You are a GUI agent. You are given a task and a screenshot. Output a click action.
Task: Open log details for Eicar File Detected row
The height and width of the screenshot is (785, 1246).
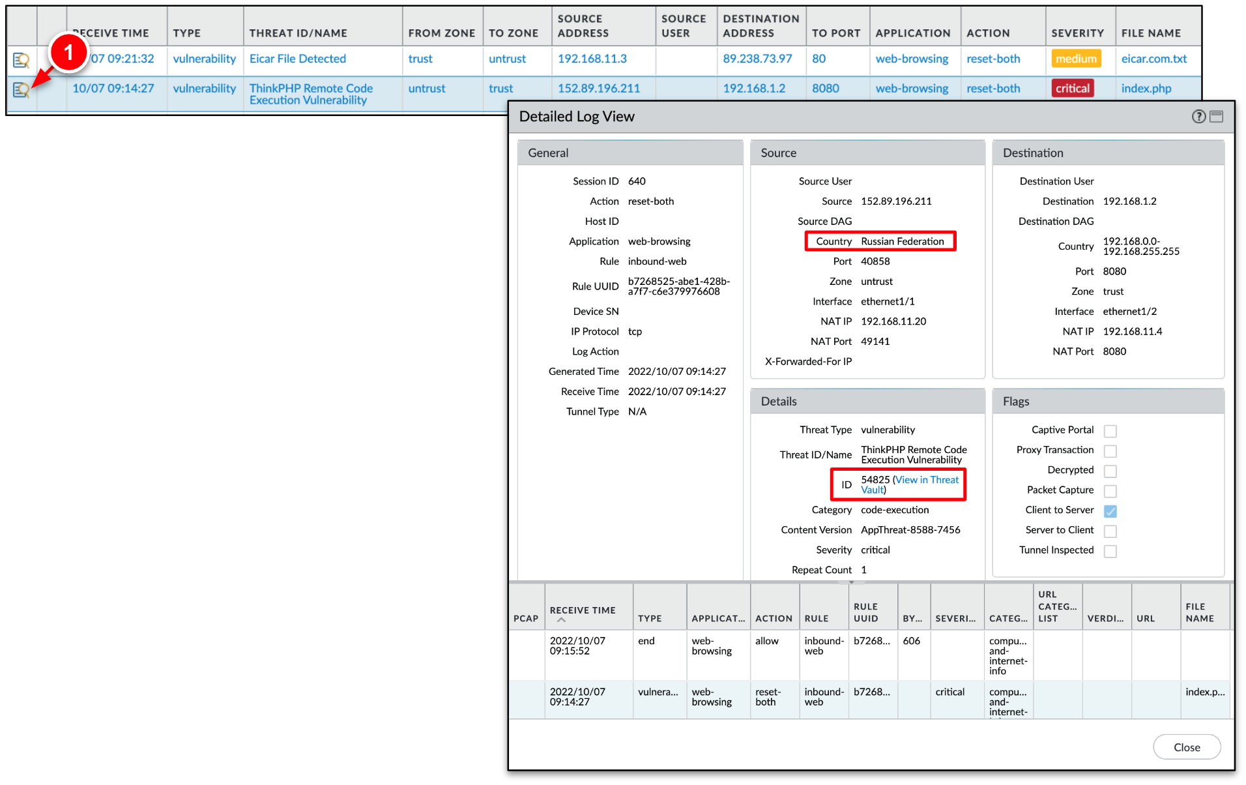21,61
